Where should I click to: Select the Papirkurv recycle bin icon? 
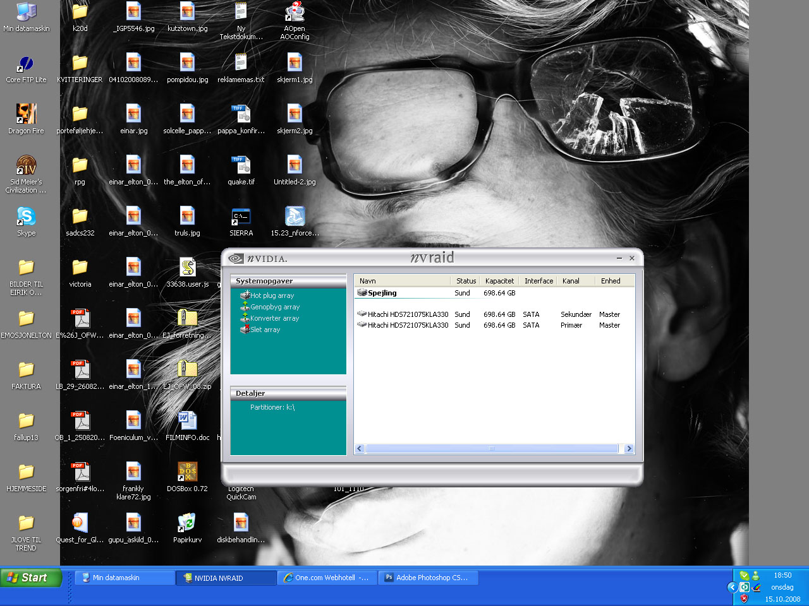click(187, 529)
